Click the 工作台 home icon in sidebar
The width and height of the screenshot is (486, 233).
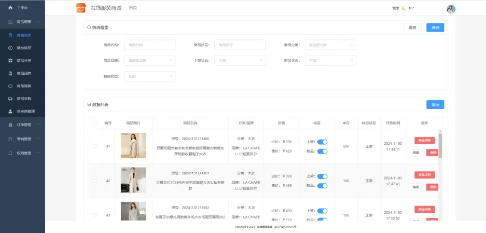tap(11, 8)
